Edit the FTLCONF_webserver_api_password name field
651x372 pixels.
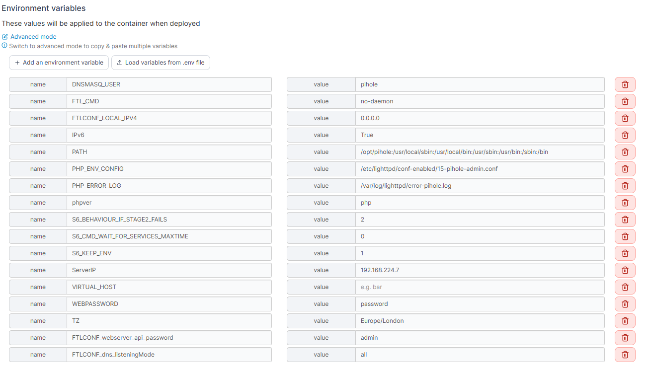(x=169, y=338)
